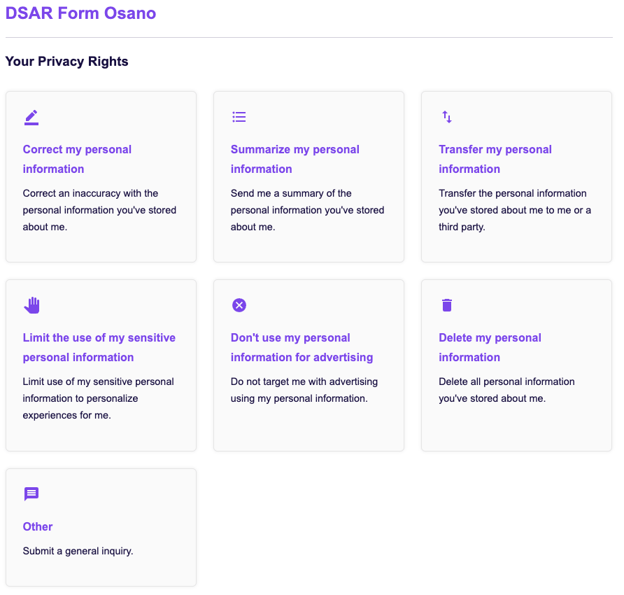The height and width of the screenshot is (595, 624).
Task: Open "Summarize my personal information" link
Action: 295,159
